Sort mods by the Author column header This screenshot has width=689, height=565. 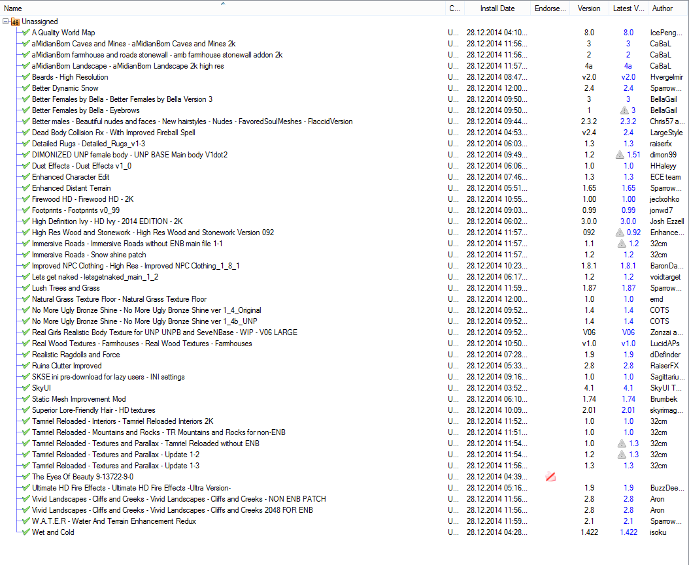pyautogui.click(x=668, y=8)
